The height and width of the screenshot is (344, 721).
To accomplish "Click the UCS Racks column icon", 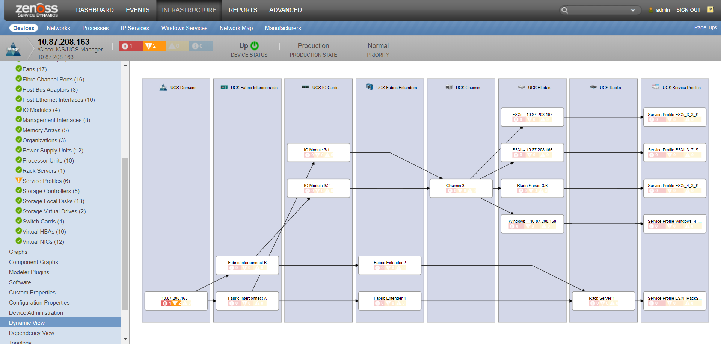I will pos(593,87).
